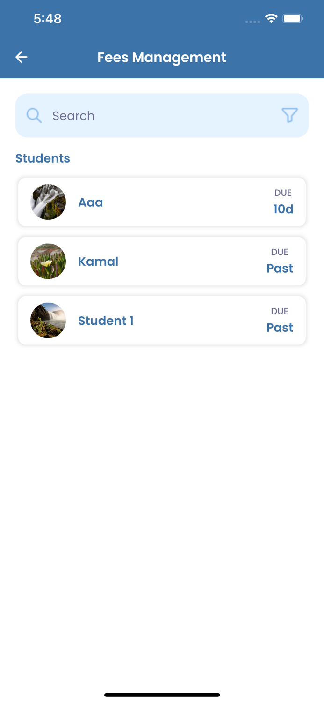This screenshot has width=324, height=703.
Task: Expand the Students section header
Action: pyautogui.click(x=43, y=158)
